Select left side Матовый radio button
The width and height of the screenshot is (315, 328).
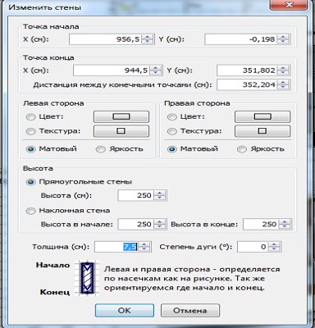(x=30, y=149)
